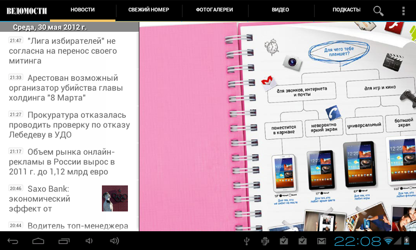Tap the USB connection status icon
The height and width of the screenshot is (250, 416).
(246, 241)
